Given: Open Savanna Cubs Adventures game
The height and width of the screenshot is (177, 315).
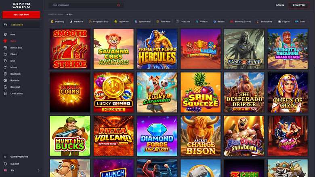Looking at the screenshot, I should click(113, 49).
